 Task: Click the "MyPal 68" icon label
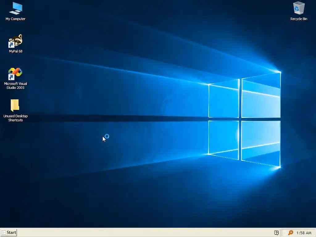[x=15, y=51]
